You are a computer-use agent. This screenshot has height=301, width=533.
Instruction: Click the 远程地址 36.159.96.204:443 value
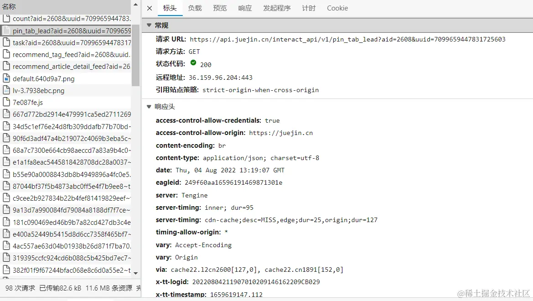221,78
